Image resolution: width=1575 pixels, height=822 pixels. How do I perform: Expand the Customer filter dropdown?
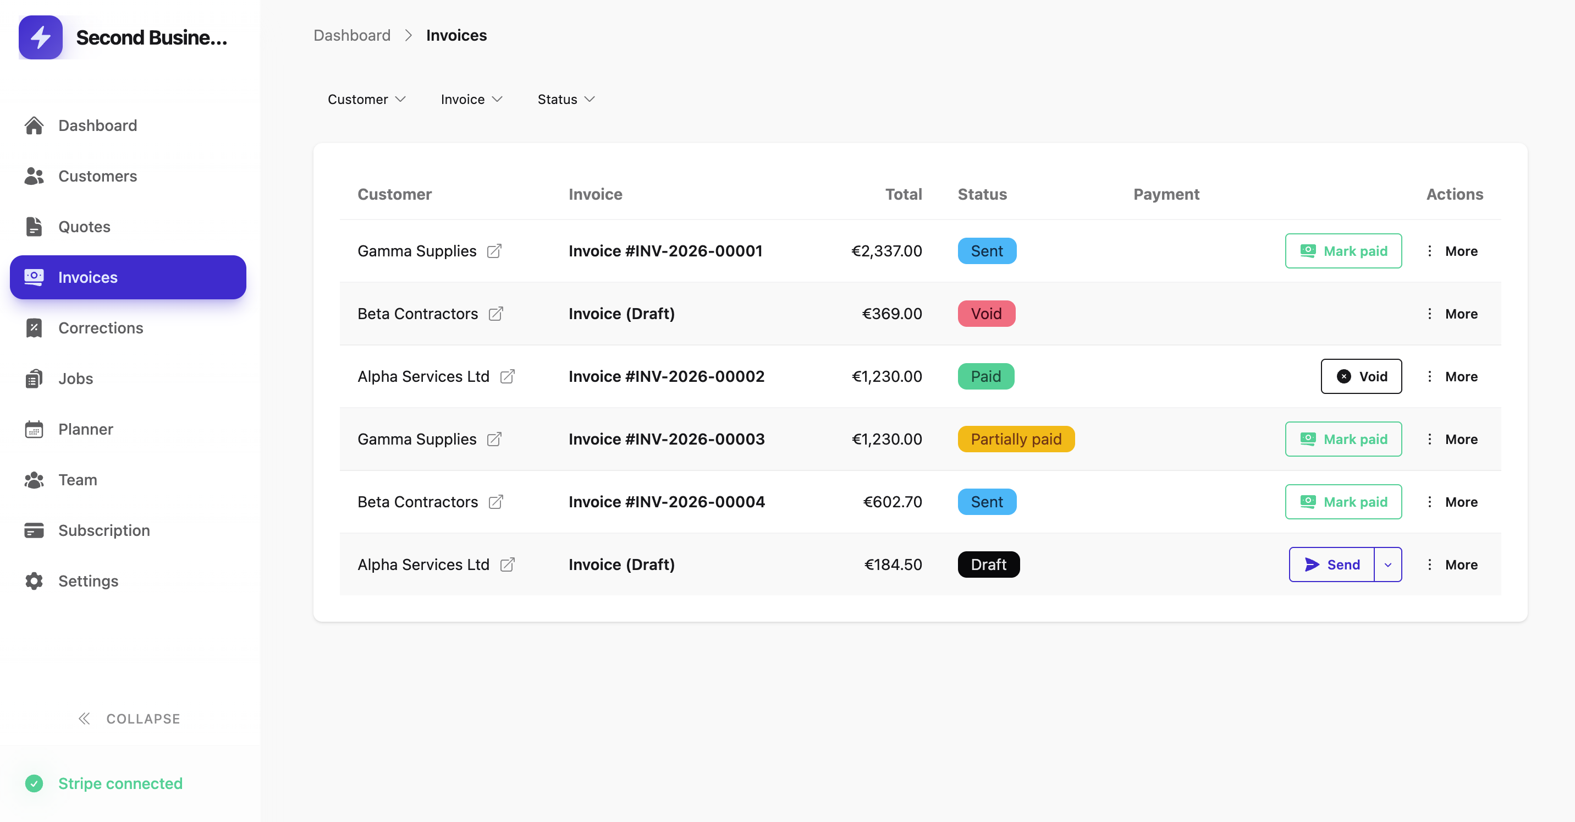(366, 99)
